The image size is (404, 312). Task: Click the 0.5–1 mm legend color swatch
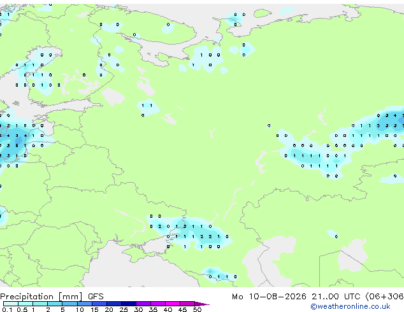(25, 304)
